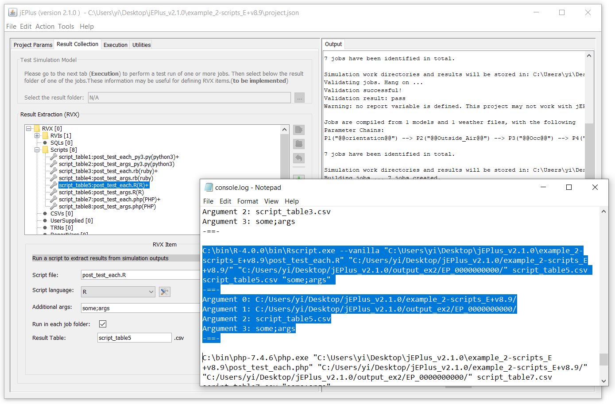Image resolution: width=615 pixels, height=404 pixels.
Task: Maximize the console.log Notepad window
Action: [569, 187]
